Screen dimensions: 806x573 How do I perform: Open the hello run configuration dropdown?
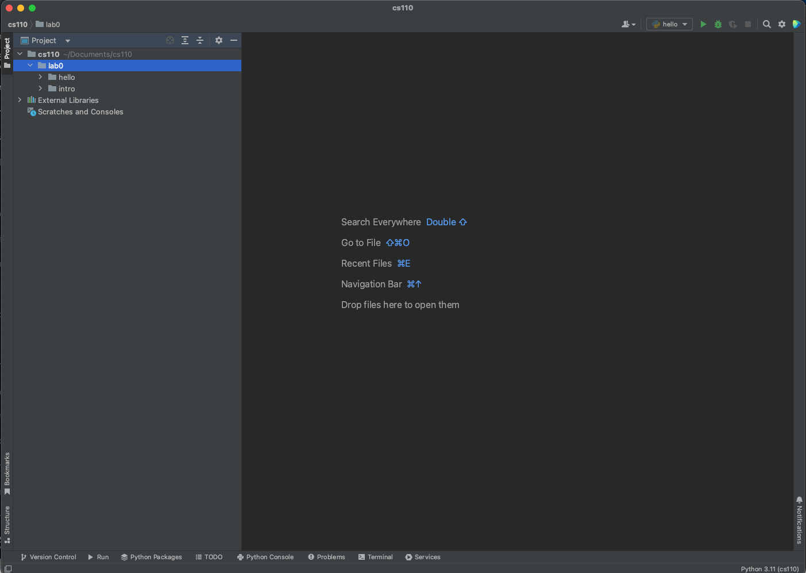[685, 24]
